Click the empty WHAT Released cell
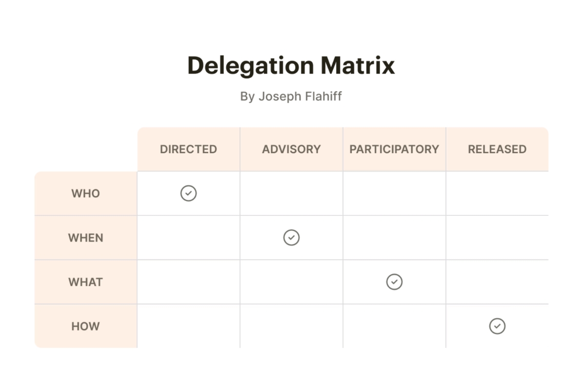 point(497,282)
